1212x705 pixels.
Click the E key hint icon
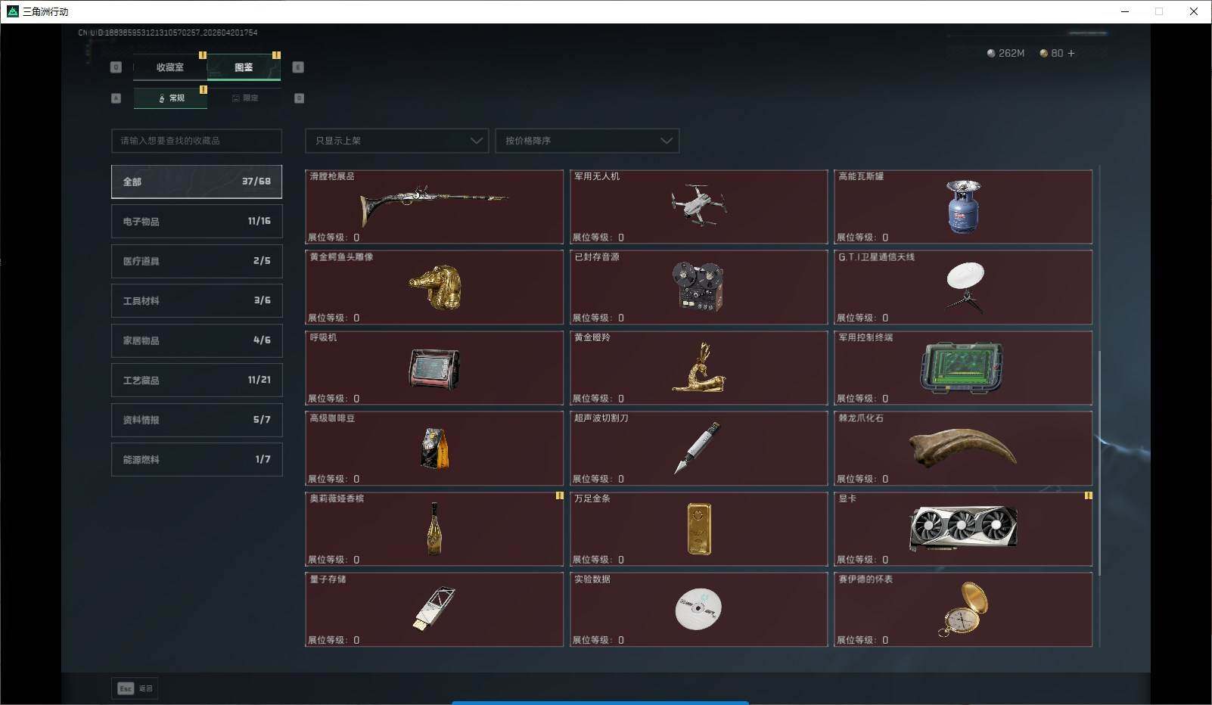(298, 67)
